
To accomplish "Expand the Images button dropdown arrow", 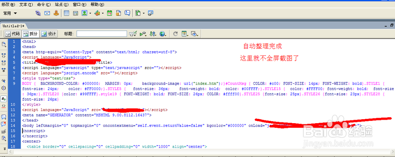I will (x=90, y=13).
